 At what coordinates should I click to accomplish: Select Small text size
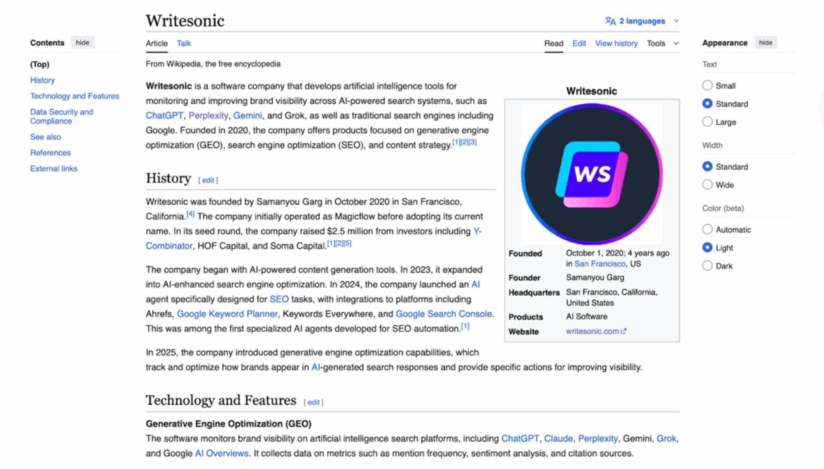click(707, 85)
